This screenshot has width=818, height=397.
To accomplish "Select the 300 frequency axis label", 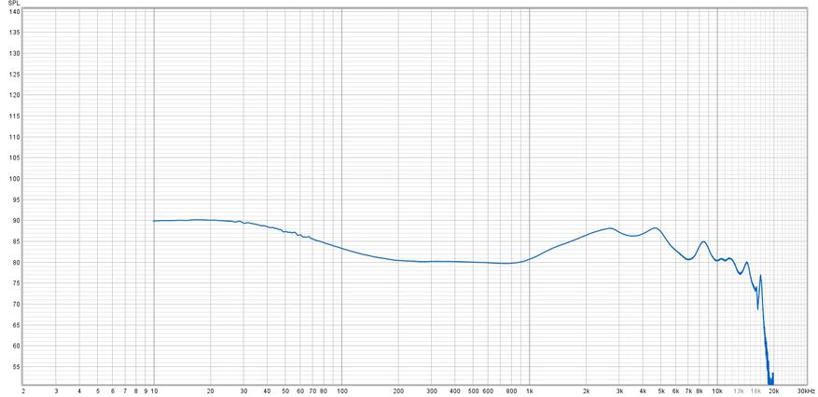I will (432, 390).
